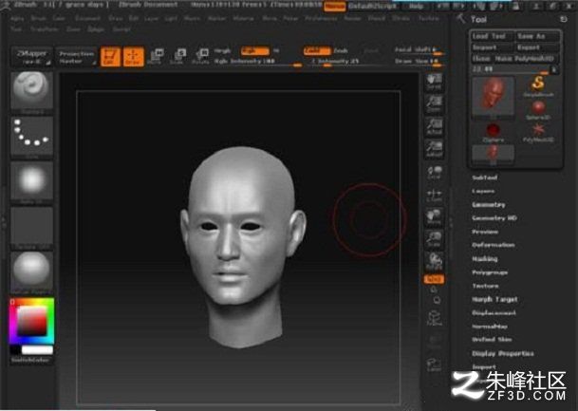578x411 pixels.
Task: Click the Tool palette dock icon
Action: (563, 19)
